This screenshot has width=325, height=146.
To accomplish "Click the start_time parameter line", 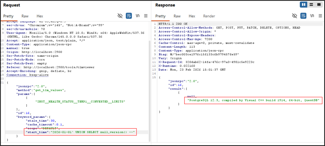I will pyautogui.click(x=80, y=132).
